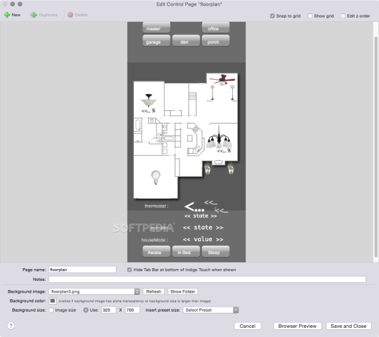Select the houseMode '<< value >>' text
The height and width of the screenshot is (337, 379).
pos(203,239)
